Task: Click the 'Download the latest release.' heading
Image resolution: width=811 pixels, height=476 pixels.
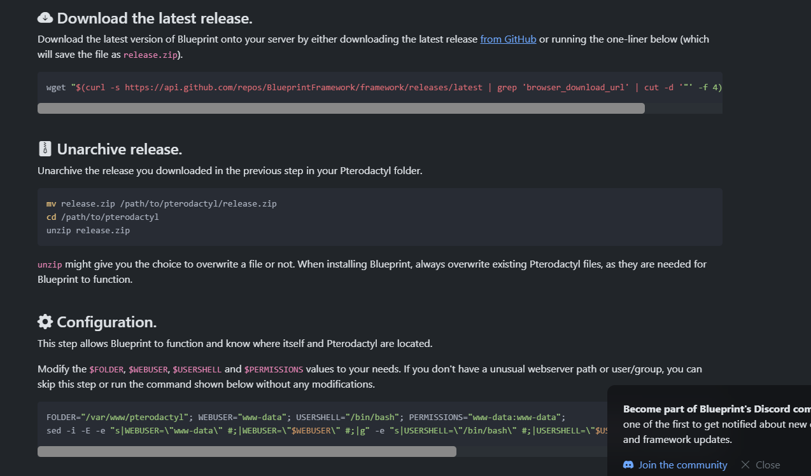Action: pos(155,18)
